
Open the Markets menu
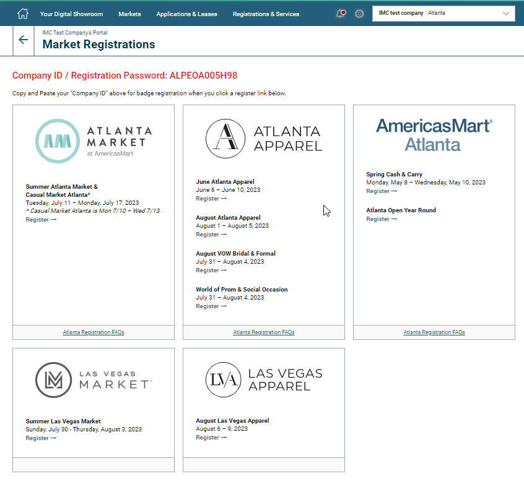(129, 14)
